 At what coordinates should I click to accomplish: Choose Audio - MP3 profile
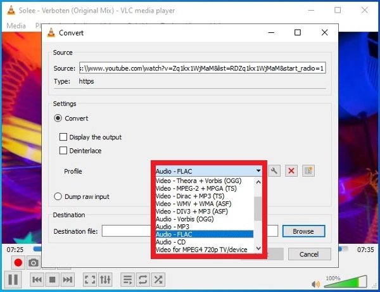pyautogui.click(x=205, y=227)
